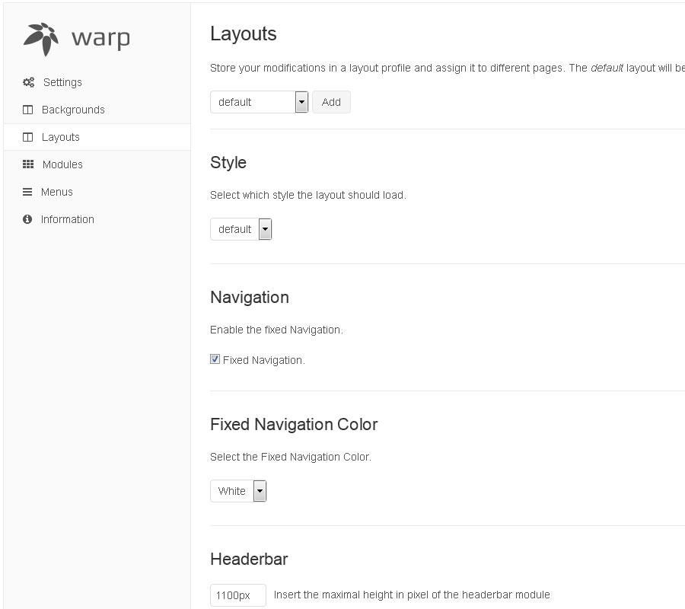Click the warp brand name text

tap(100, 38)
